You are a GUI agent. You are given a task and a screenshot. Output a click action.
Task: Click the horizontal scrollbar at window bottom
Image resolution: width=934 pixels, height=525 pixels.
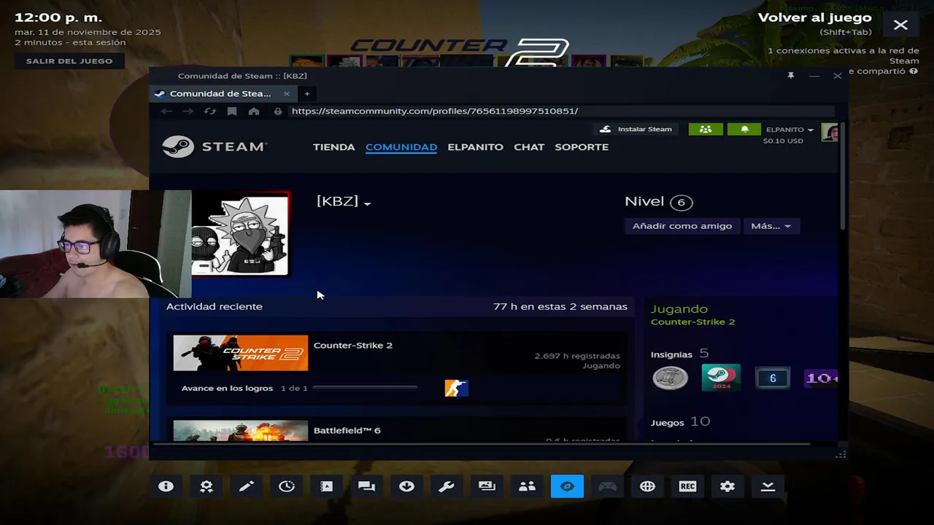pyautogui.click(x=480, y=443)
